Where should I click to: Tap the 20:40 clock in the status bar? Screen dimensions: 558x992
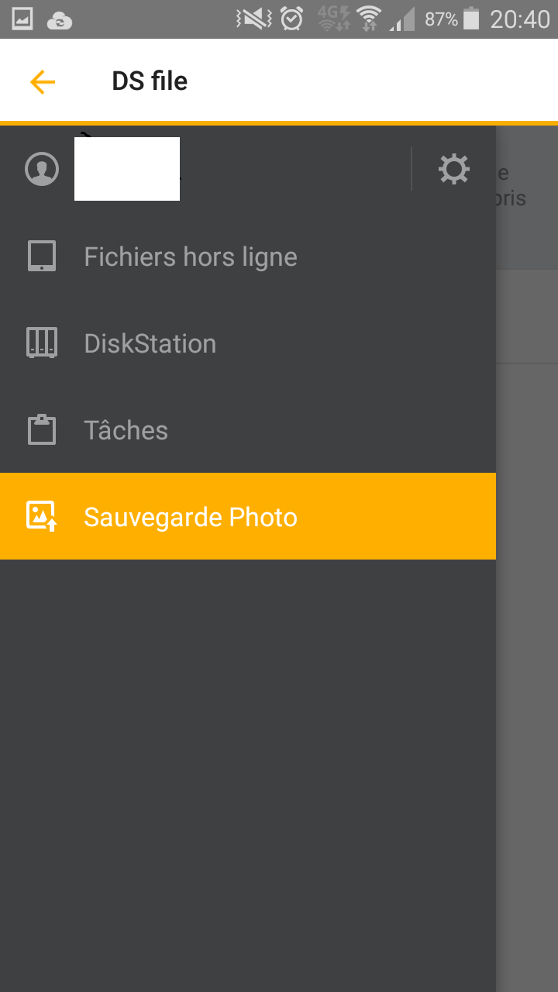(x=520, y=19)
